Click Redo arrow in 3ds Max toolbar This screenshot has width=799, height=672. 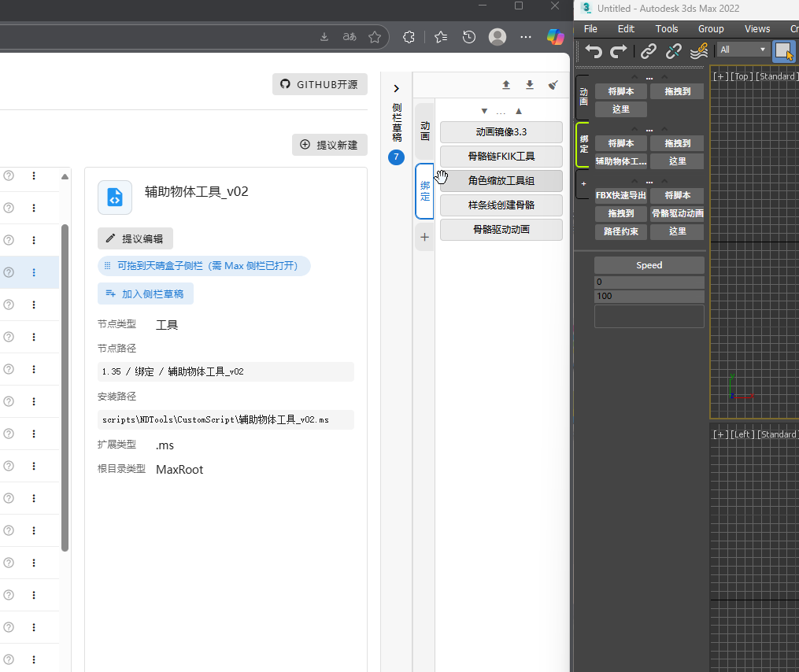click(618, 51)
